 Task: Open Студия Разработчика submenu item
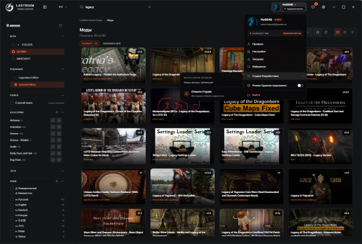coord(275,76)
